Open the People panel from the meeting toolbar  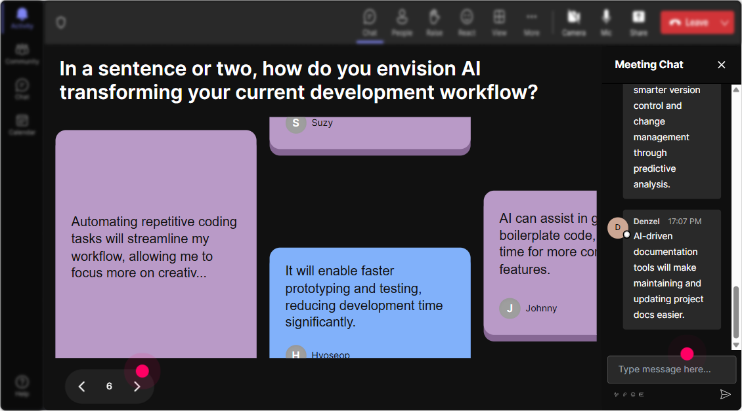tap(402, 23)
